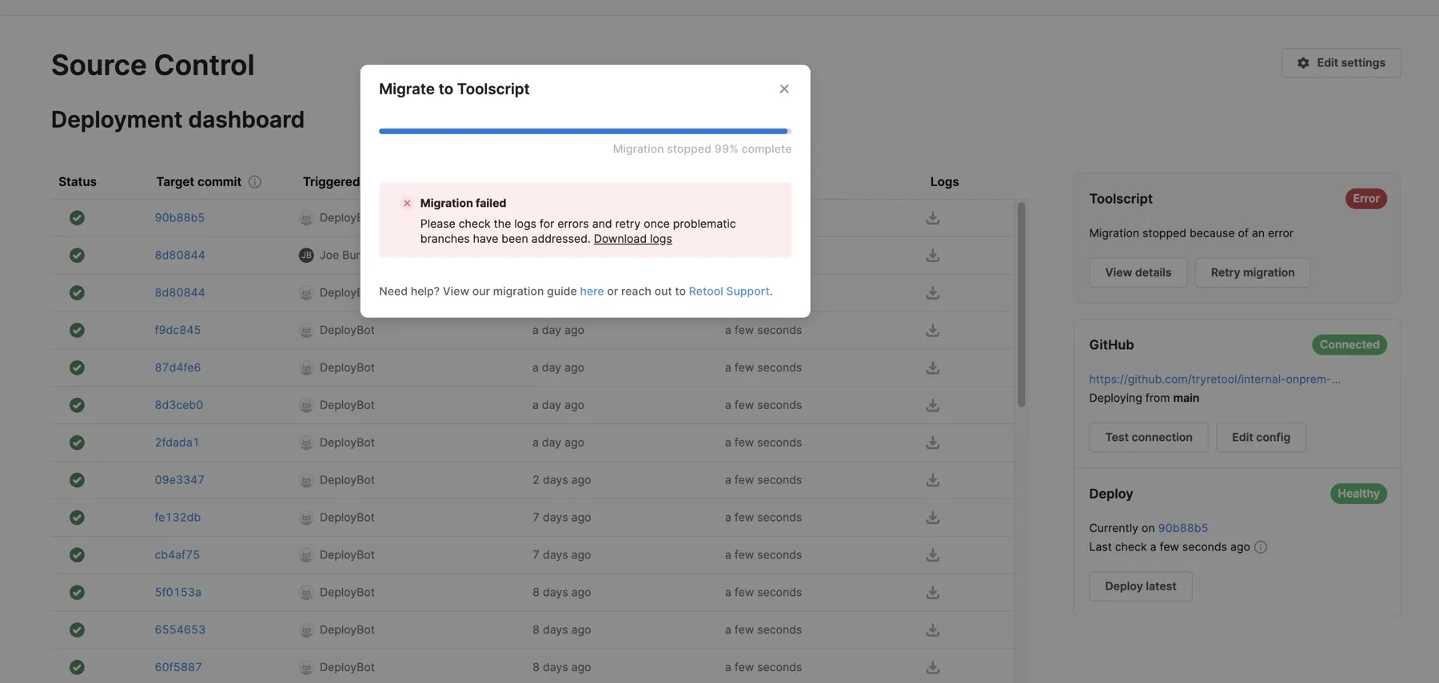Download logs for commit cb4af75
This screenshot has width=1439, height=683.
coord(933,554)
